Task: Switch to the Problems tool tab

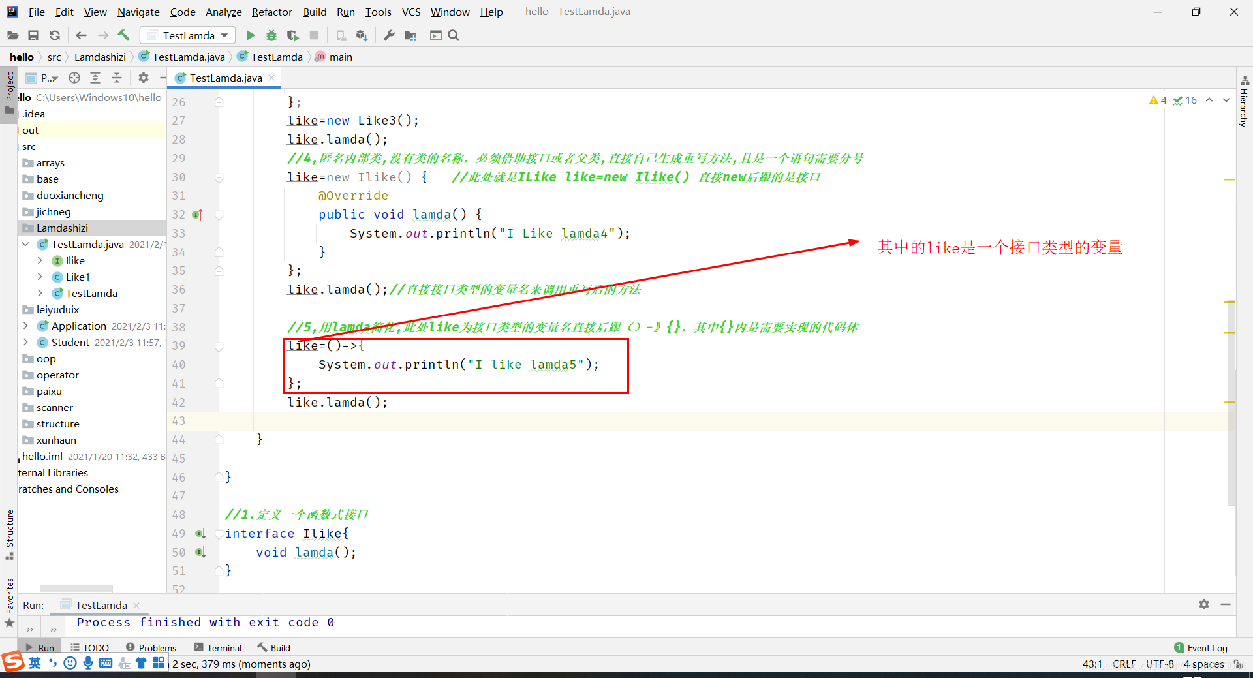Action: (151, 647)
